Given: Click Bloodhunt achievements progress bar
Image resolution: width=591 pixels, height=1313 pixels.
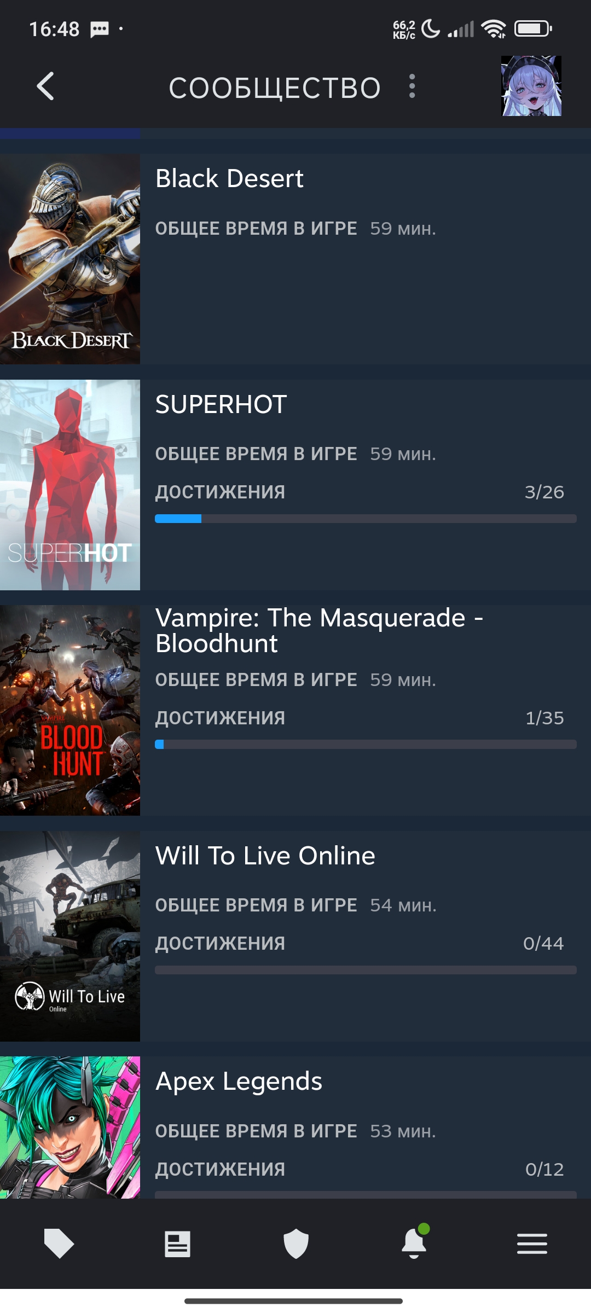Looking at the screenshot, I should (x=366, y=744).
